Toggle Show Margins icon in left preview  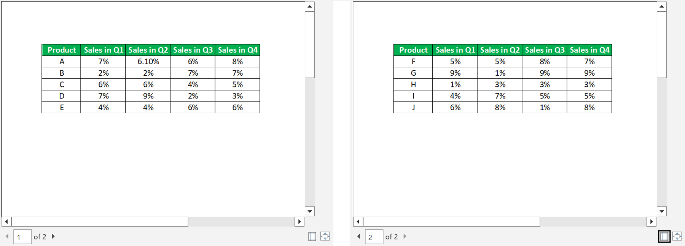pyautogui.click(x=312, y=236)
